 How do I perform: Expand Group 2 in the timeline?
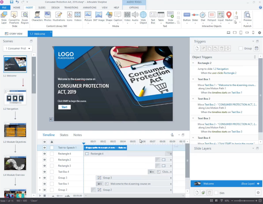40,190
